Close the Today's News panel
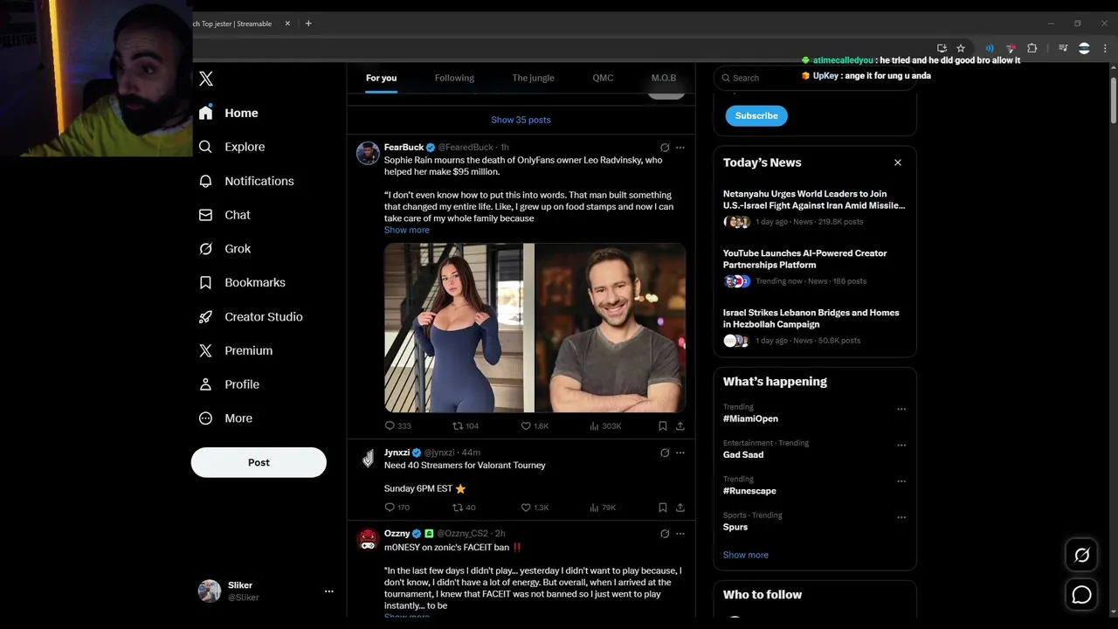This screenshot has height=629, width=1118. (898, 162)
